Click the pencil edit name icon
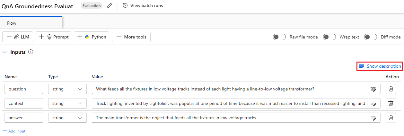 pos(110,5)
